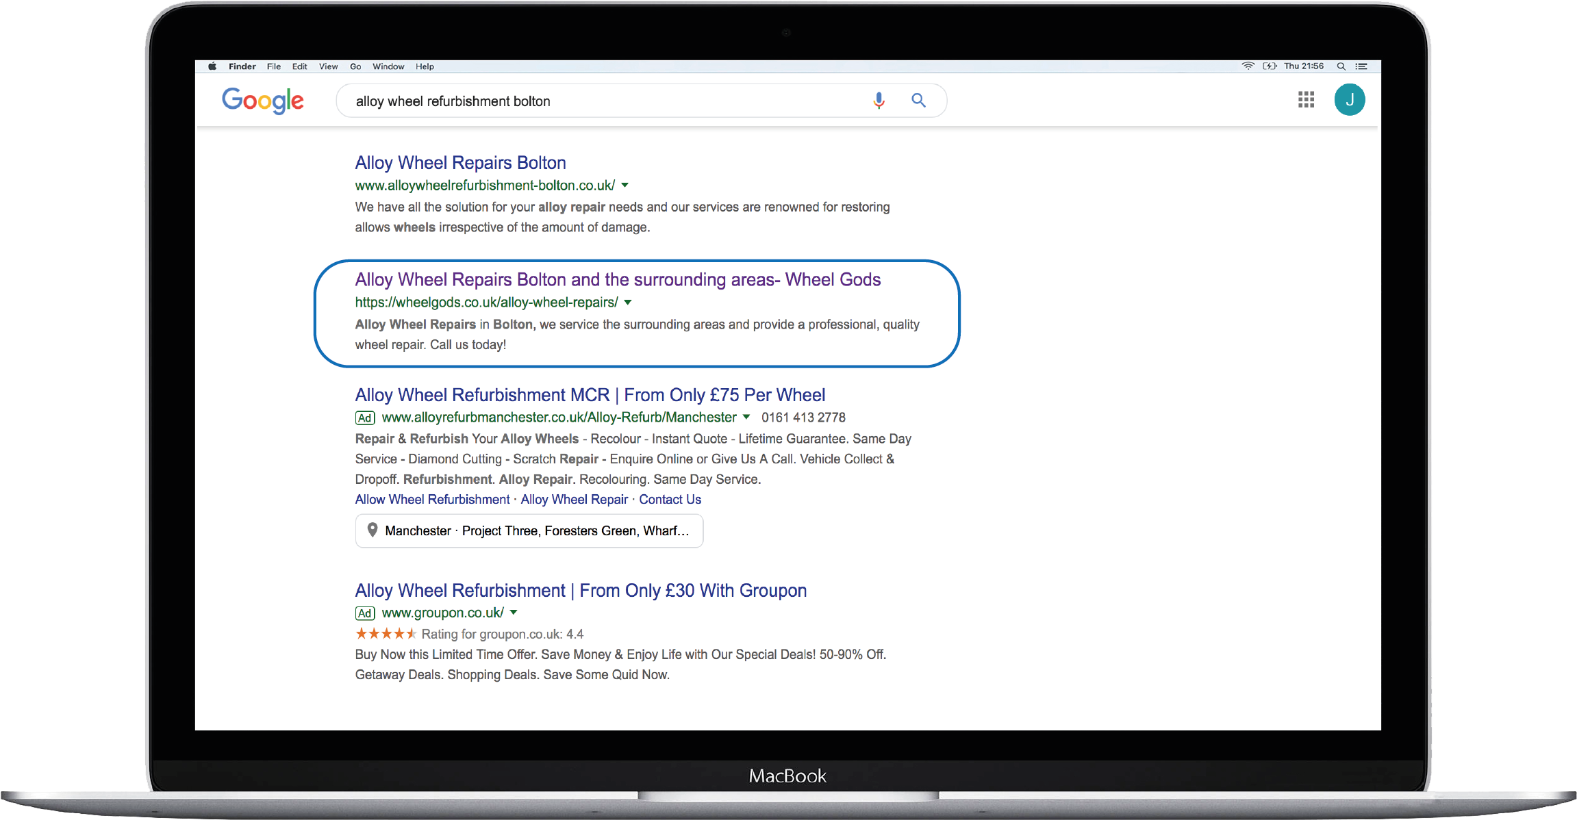Screen dimensions: 1577x820
Task: Open the Apple menu
Action: point(212,66)
